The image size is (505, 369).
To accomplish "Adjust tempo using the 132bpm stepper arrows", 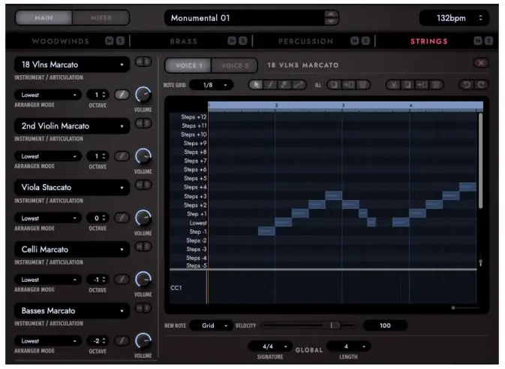I will coord(480,18).
